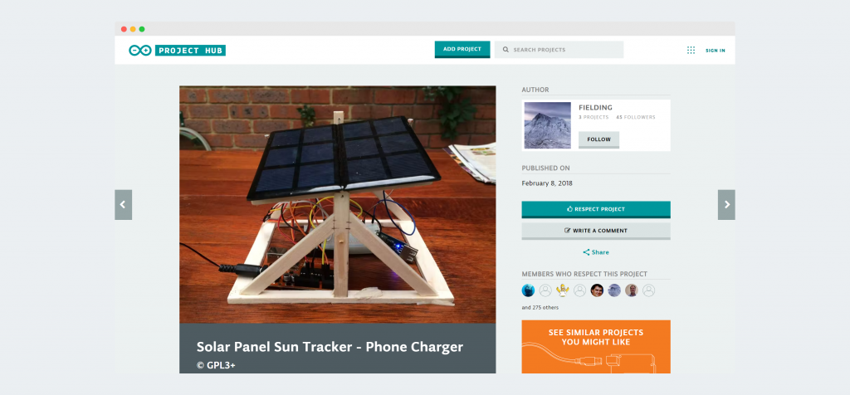Click the solar panel project photo
Screen dimensions: 850x395
point(337,204)
